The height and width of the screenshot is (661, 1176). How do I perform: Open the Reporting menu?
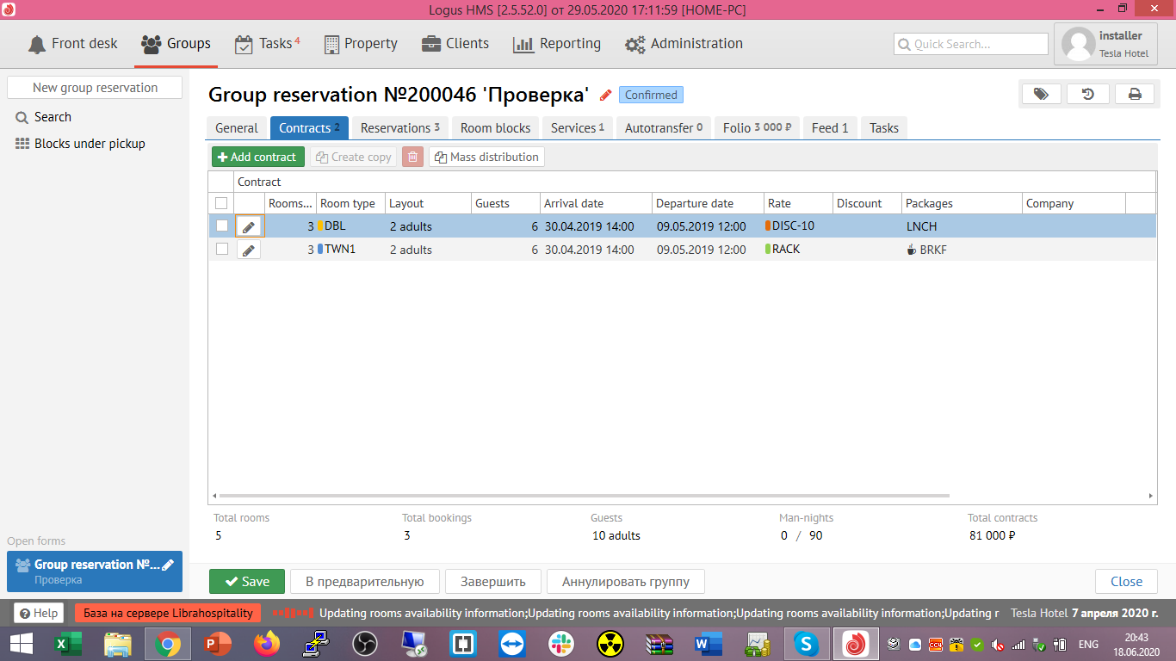(557, 44)
